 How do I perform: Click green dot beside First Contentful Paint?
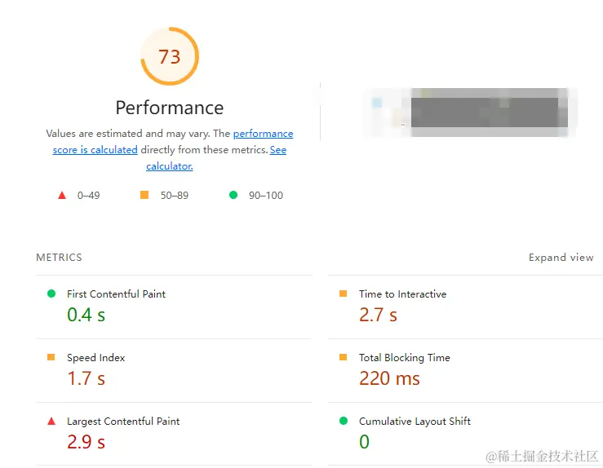(x=51, y=294)
